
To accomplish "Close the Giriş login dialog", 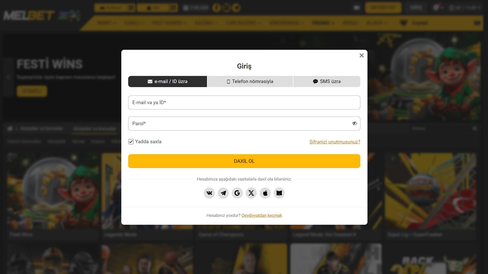I will coord(361,55).
